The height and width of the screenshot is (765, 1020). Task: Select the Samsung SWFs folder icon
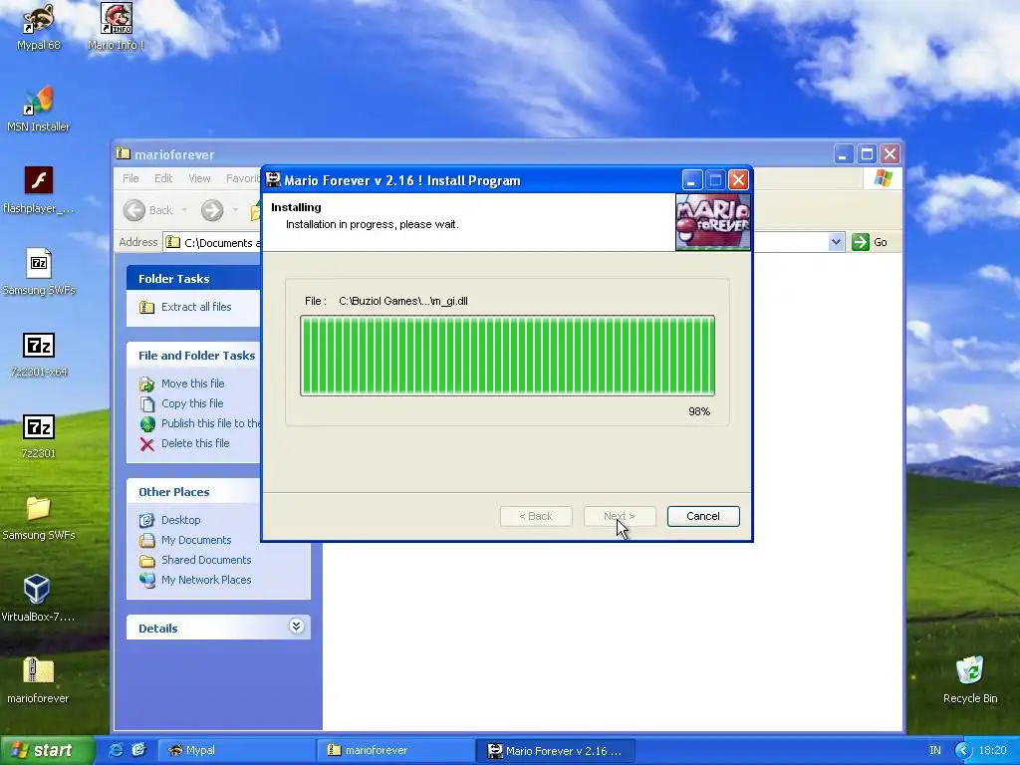39,518
